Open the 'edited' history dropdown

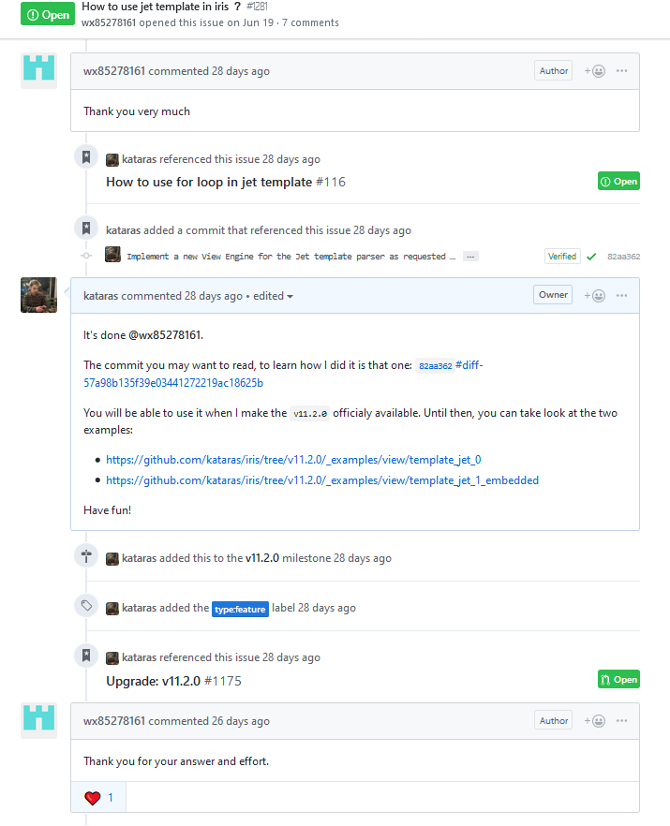[x=273, y=296]
